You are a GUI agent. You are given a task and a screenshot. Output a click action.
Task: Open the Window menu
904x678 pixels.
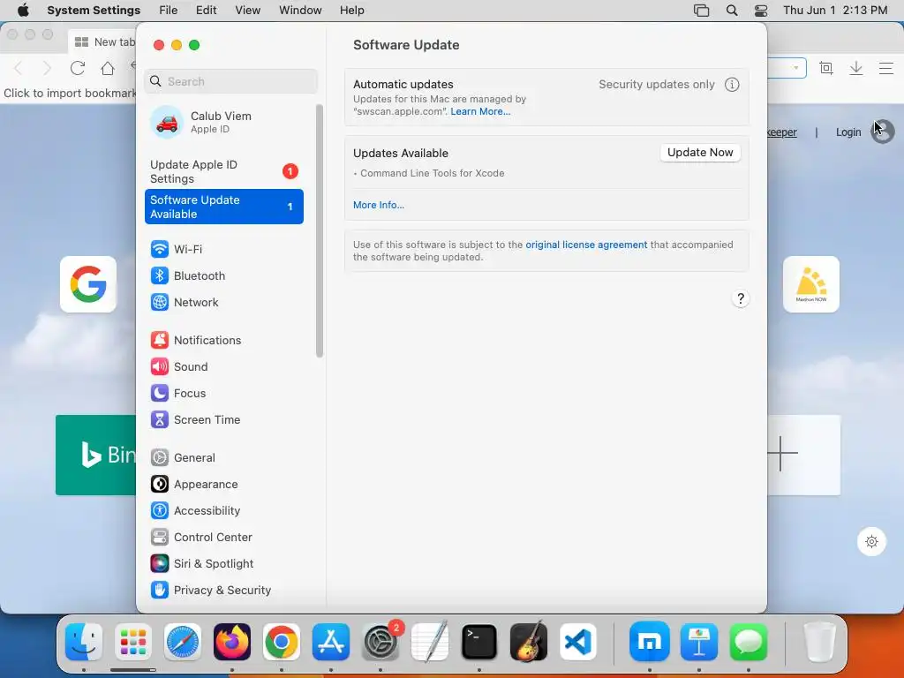(x=300, y=11)
